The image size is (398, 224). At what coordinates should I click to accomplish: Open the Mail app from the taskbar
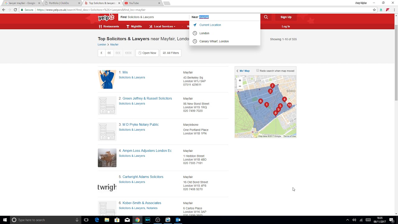point(127,220)
